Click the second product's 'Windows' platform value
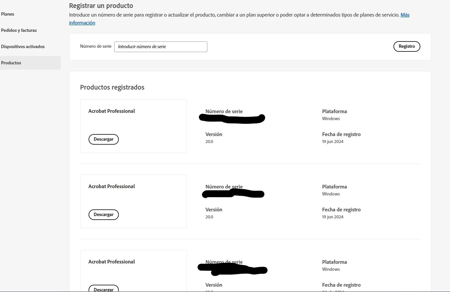450x292 pixels. (331, 194)
